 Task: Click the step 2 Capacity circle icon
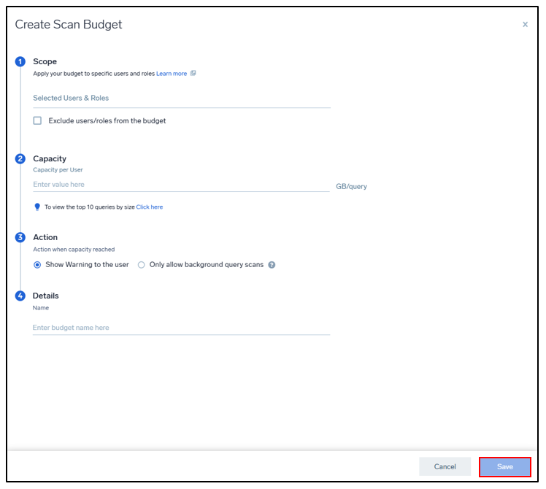click(20, 159)
